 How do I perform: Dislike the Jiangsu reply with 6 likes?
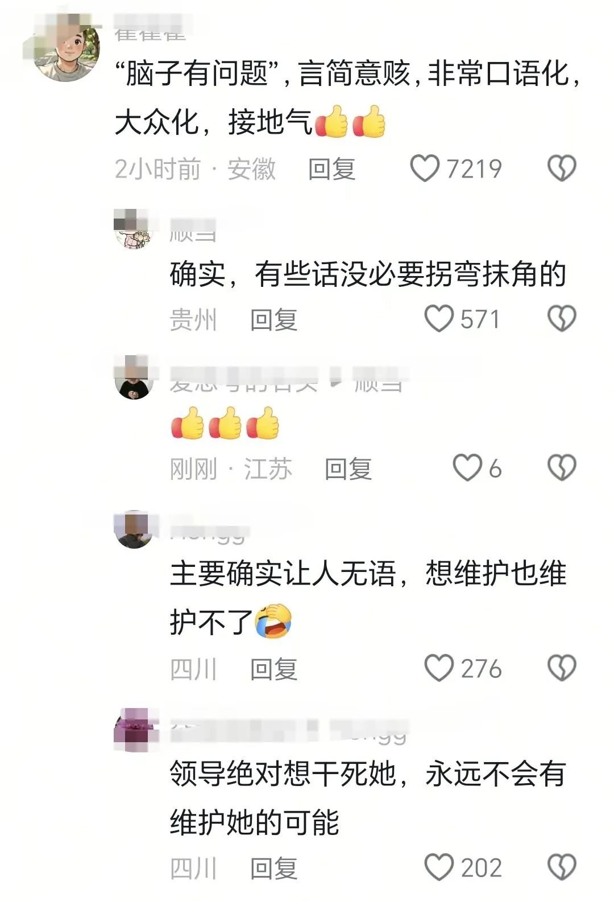click(x=562, y=468)
